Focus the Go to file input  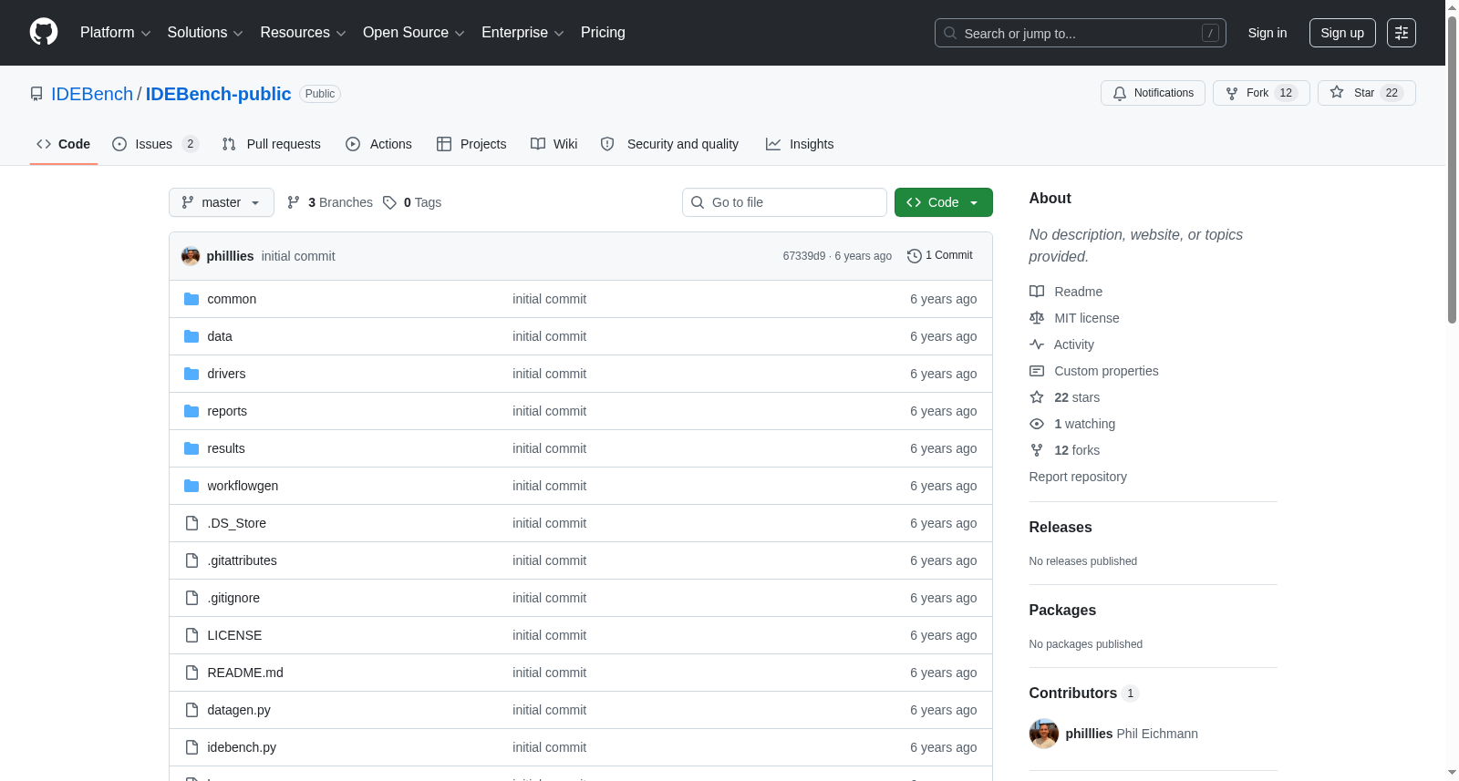[x=784, y=202]
